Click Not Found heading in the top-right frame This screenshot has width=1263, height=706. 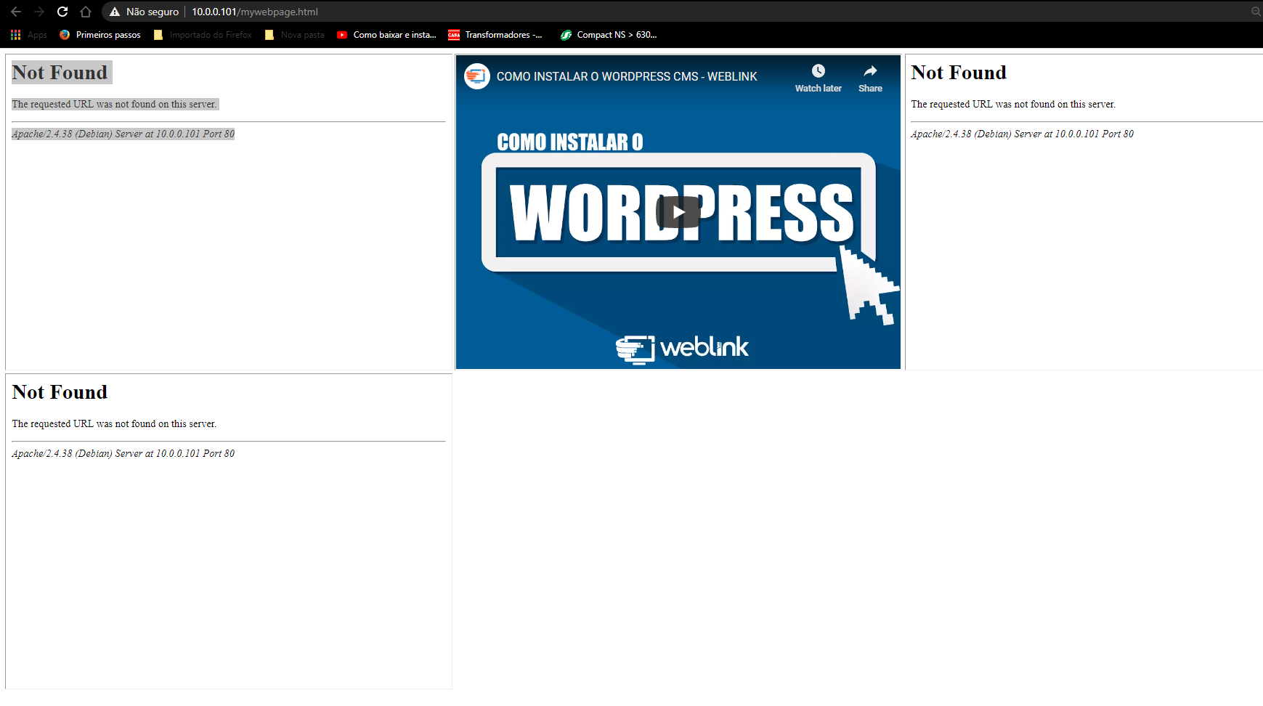point(959,73)
